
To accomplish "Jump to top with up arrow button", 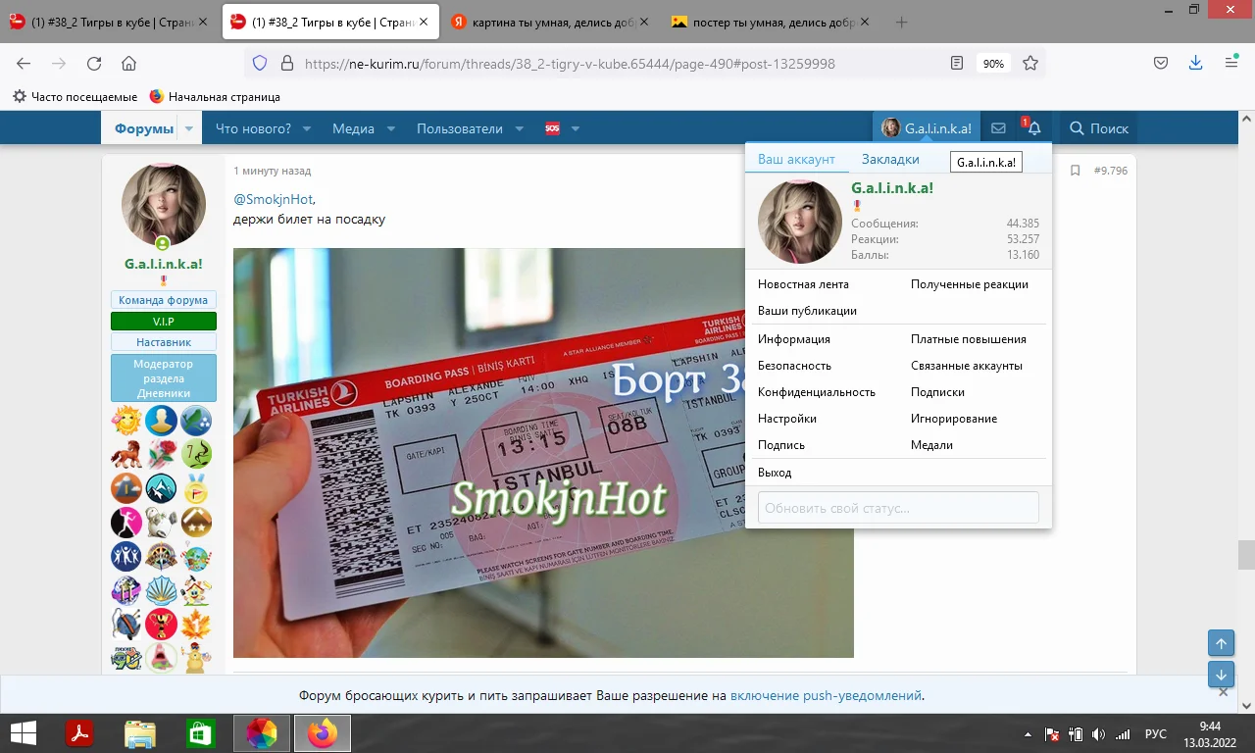I will (x=1221, y=643).
